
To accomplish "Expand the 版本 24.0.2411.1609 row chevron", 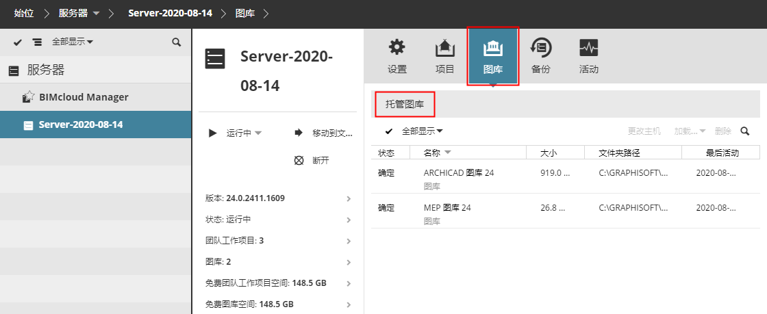I will click(349, 199).
